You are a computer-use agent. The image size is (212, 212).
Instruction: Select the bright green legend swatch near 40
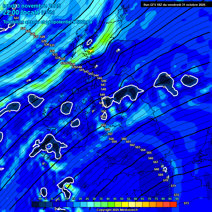111,204
